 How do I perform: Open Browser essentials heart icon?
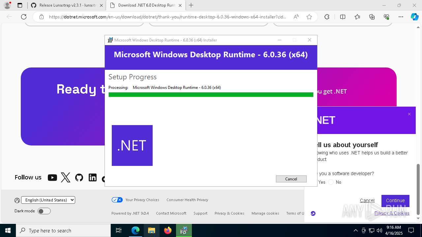click(x=386, y=17)
